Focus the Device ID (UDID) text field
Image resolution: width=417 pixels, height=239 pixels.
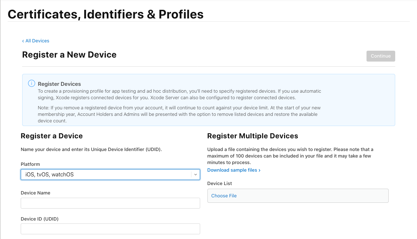[x=110, y=229]
